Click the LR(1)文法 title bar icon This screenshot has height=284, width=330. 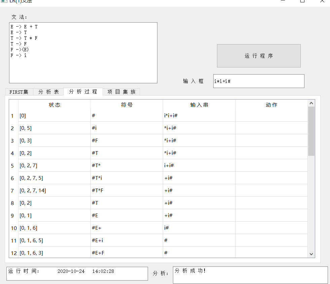pyautogui.click(x=4, y=2)
